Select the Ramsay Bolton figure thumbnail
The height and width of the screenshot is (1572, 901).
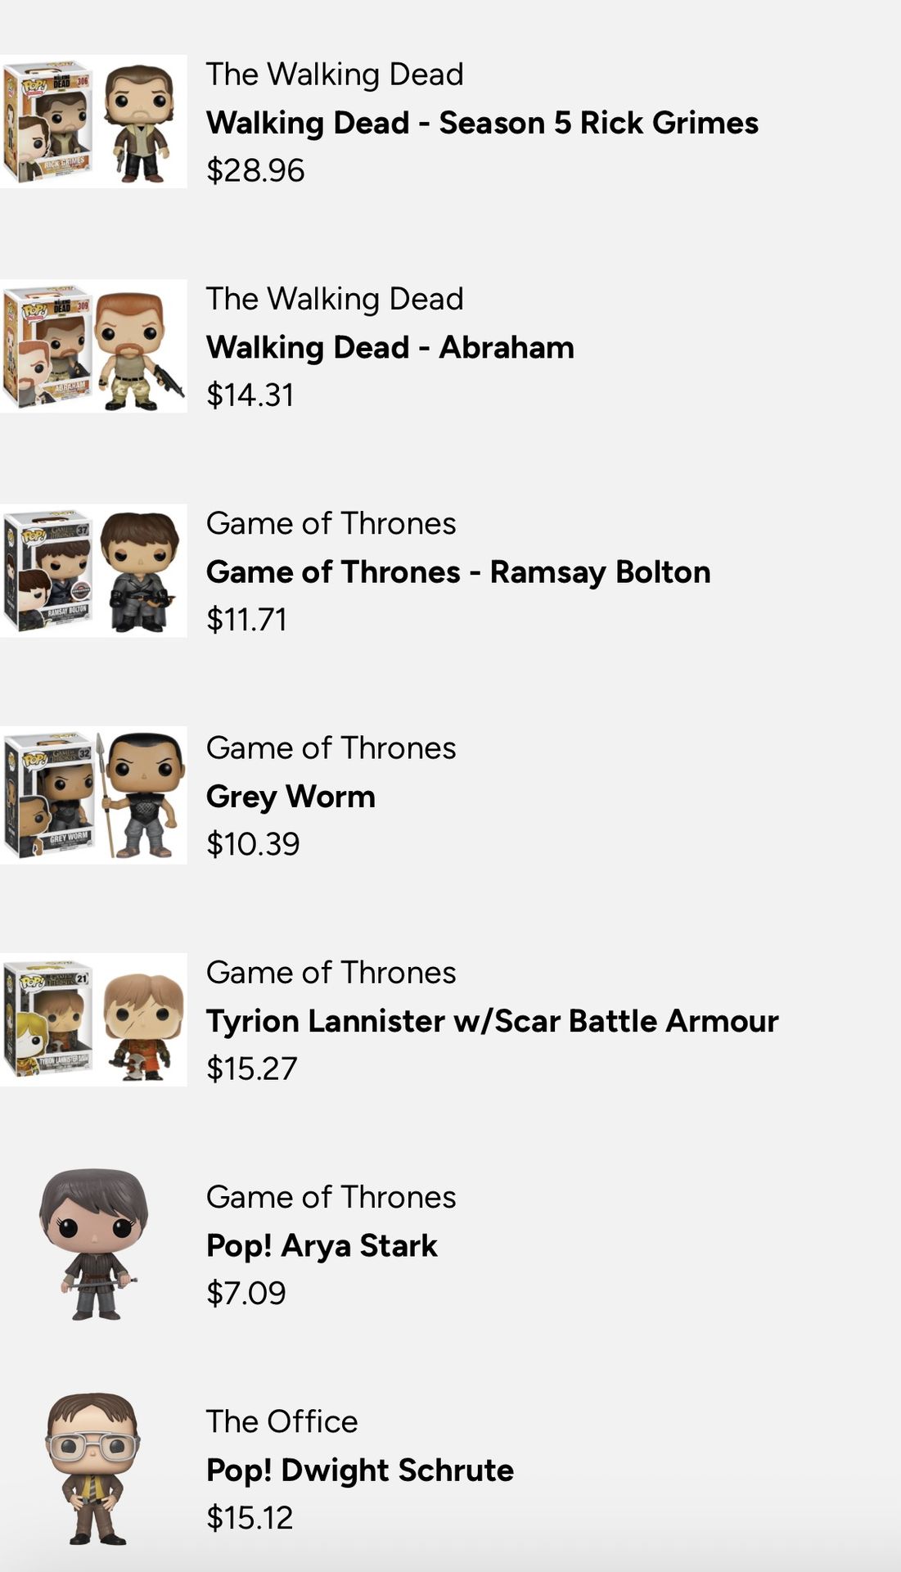(93, 571)
